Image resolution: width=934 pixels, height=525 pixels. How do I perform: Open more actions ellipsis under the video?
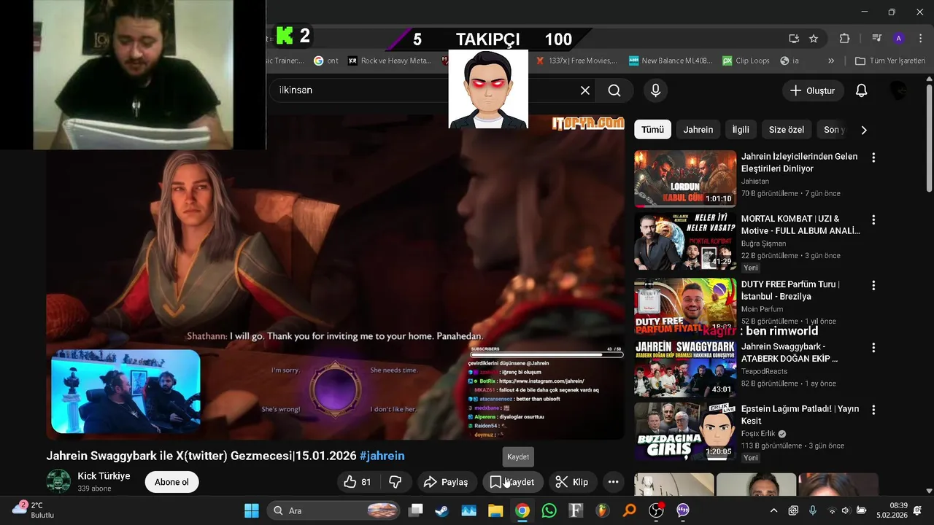coord(613,482)
